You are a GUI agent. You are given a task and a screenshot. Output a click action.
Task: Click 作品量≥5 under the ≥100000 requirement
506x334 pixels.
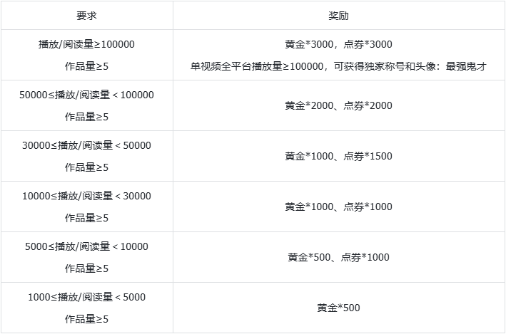pos(86,66)
